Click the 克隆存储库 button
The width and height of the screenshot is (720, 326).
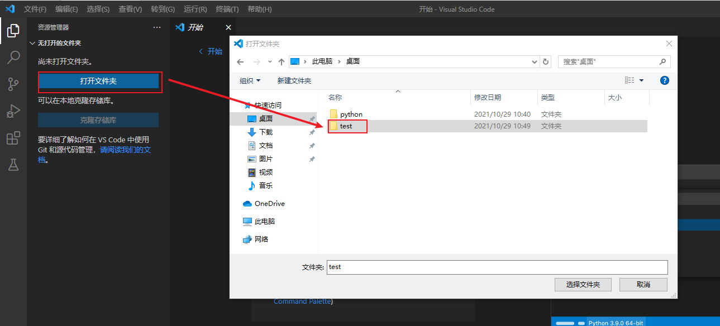(x=98, y=120)
